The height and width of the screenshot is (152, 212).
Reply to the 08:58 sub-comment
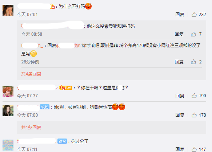[179, 34]
